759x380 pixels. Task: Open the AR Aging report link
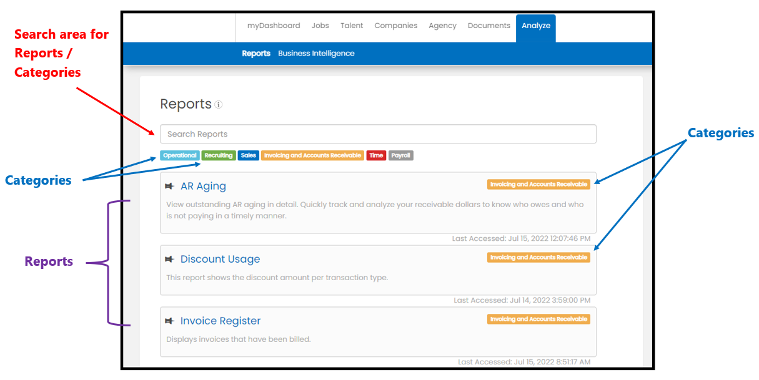pos(203,186)
